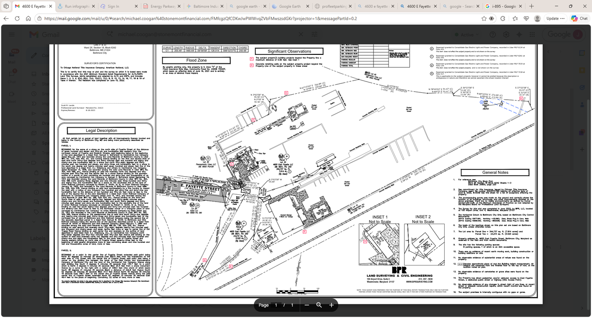
Task: Close the Sign In tab
Action: (x=135, y=6)
